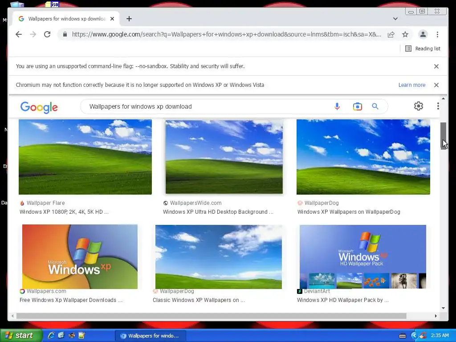Open the Reading list
This screenshot has height=342, width=456.
[x=423, y=49]
